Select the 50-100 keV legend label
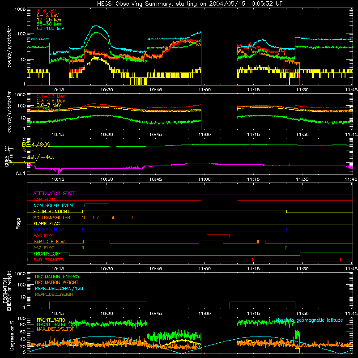The width and height of the screenshot is (358, 358). point(51,29)
